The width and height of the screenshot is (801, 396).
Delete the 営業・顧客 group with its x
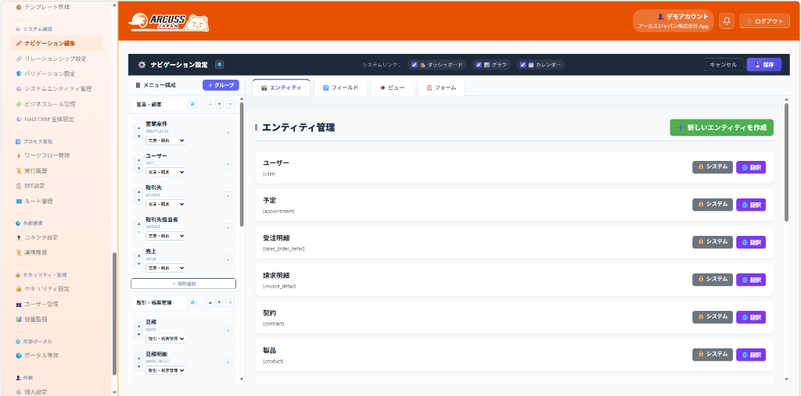tap(231, 104)
